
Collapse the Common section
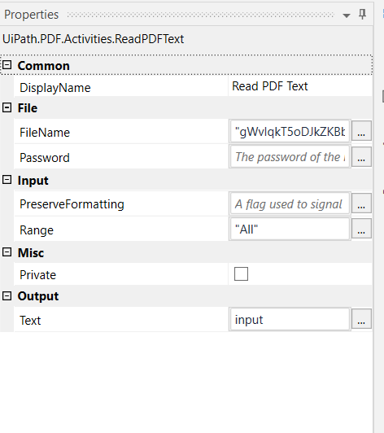(x=7, y=65)
